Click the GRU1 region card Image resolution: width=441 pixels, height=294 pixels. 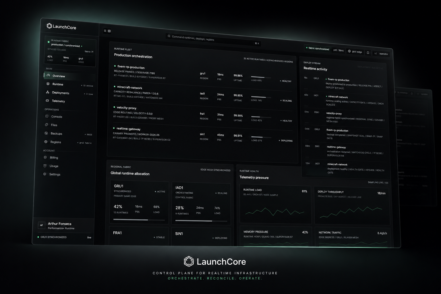[139, 202]
